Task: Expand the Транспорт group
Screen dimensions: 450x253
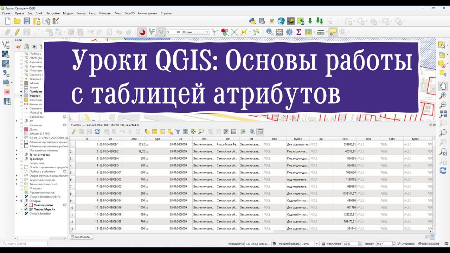Action: [x=17, y=159]
